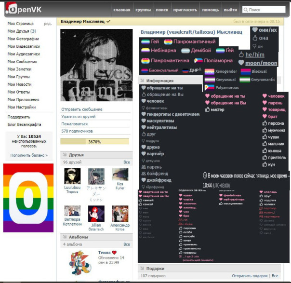The width and height of the screenshot is (291, 283).
Task: Open Блог Веселкрафта
Action: pos(24,124)
